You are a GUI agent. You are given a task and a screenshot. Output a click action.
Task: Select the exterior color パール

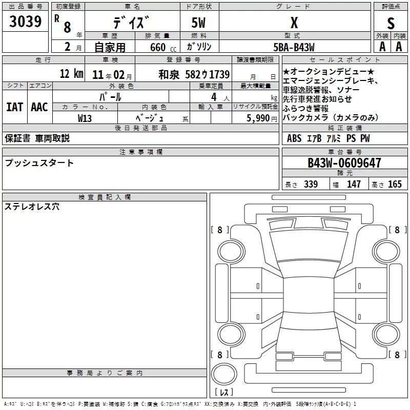(x=110, y=97)
